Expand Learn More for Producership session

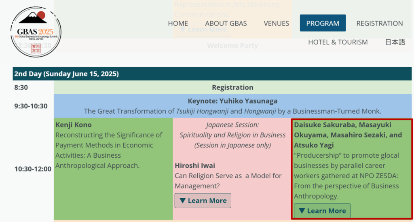(x=322, y=211)
